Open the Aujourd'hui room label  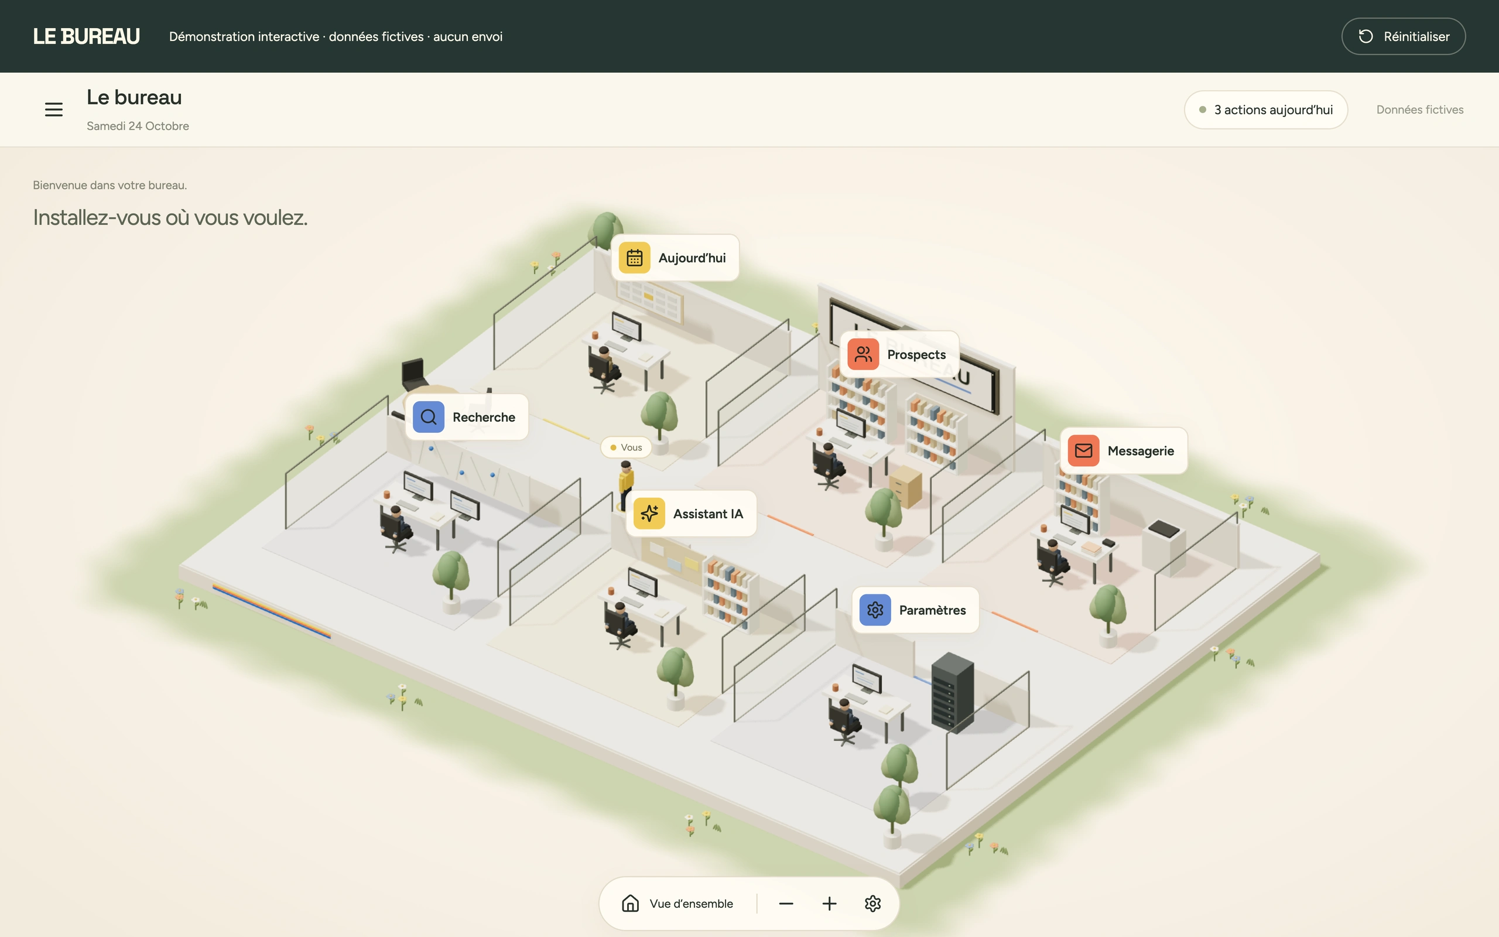click(675, 258)
